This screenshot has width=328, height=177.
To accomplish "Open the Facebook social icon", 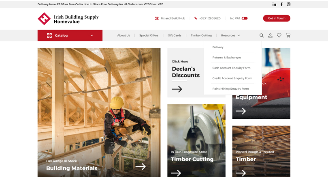I will pyautogui.click(x=281, y=4).
